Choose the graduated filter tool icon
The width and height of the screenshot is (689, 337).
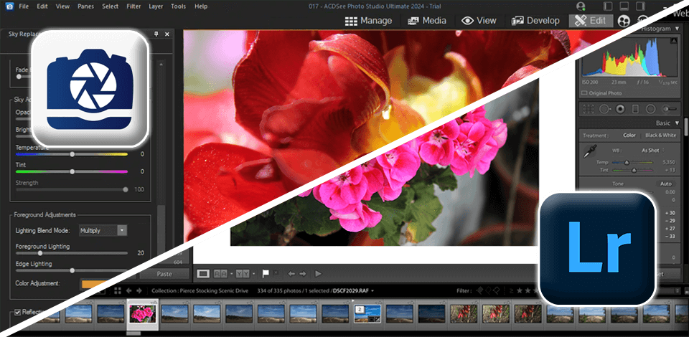pos(635,110)
